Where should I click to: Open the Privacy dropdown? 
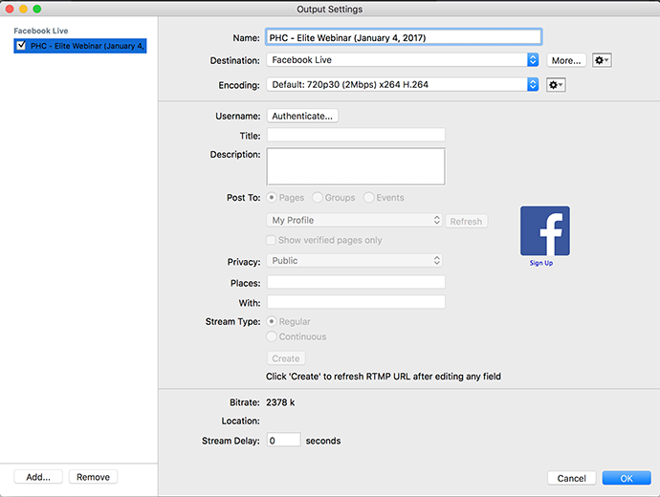[x=355, y=261]
